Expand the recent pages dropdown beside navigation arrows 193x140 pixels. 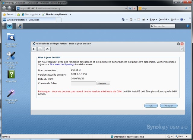tap(13, 8)
